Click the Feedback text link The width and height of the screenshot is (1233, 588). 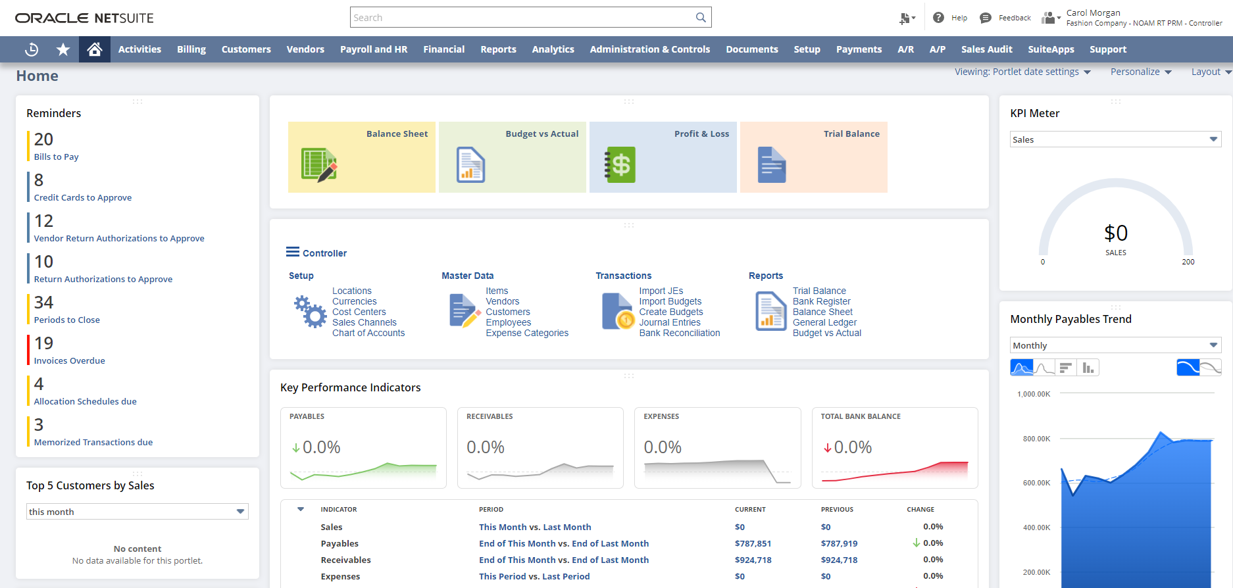(1015, 18)
